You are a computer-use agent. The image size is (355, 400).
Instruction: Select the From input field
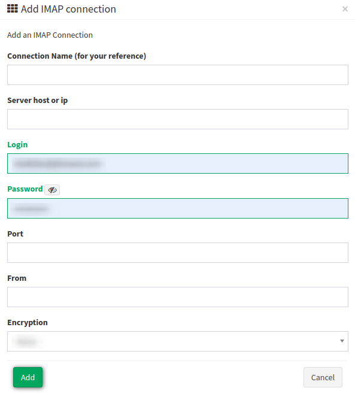(x=178, y=297)
